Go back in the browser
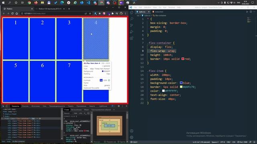Image resolution: width=257 pixels, height=144 pixels. (x=4, y=14)
